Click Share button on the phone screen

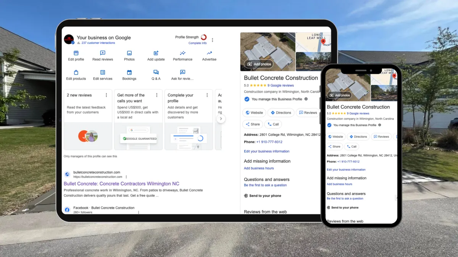pos(334,147)
